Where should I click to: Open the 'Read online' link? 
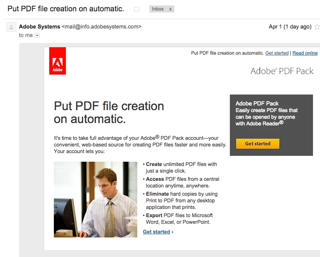tap(305, 53)
